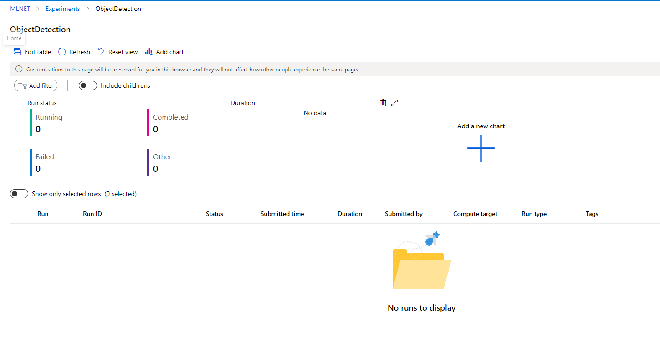The height and width of the screenshot is (362, 660).
Task: Sort runs by the Duration column header
Action: click(350, 214)
